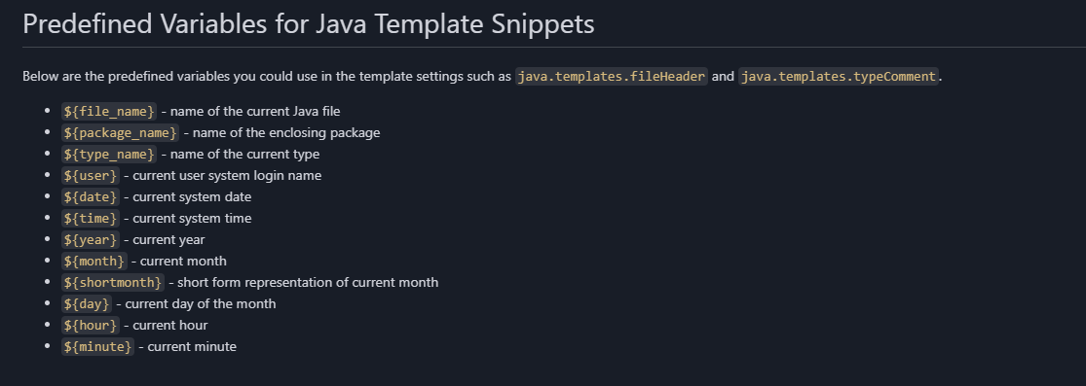This screenshot has width=1086, height=386.
Task: Select the ${package_name} variable code
Action: pyautogui.click(x=120, y=133)
